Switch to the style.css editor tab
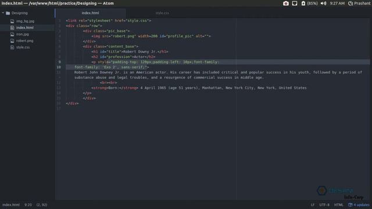 point(162,13)
